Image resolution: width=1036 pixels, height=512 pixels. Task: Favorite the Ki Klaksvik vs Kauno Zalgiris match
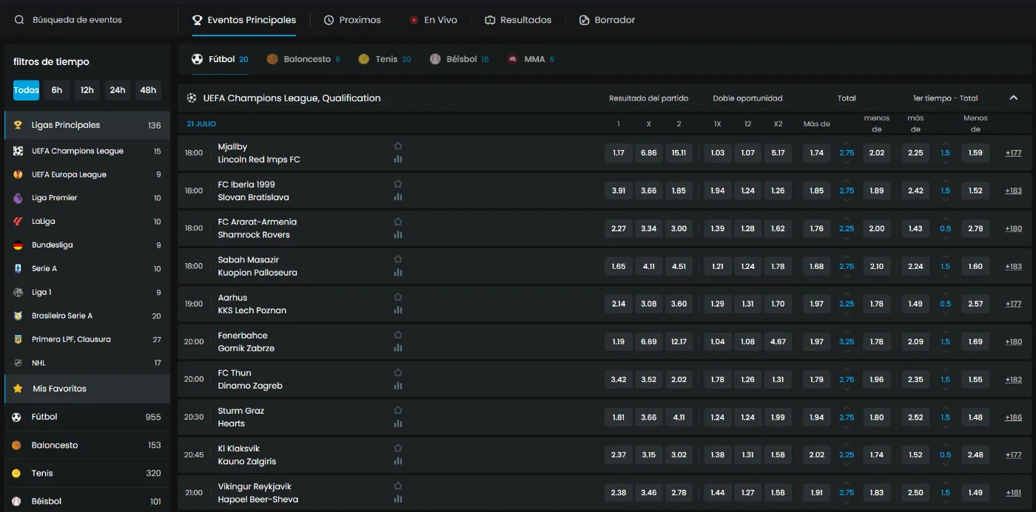coord(398,448)
